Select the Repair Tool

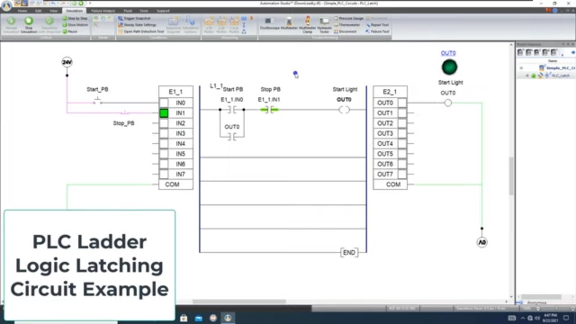[x=377, y=25]
